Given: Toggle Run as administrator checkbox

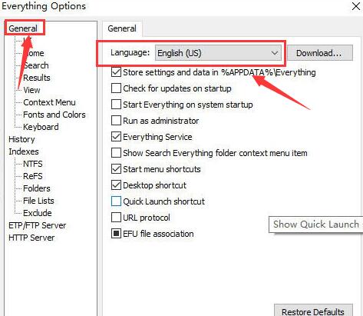Looking at the screenshot, I should (116, 121).
